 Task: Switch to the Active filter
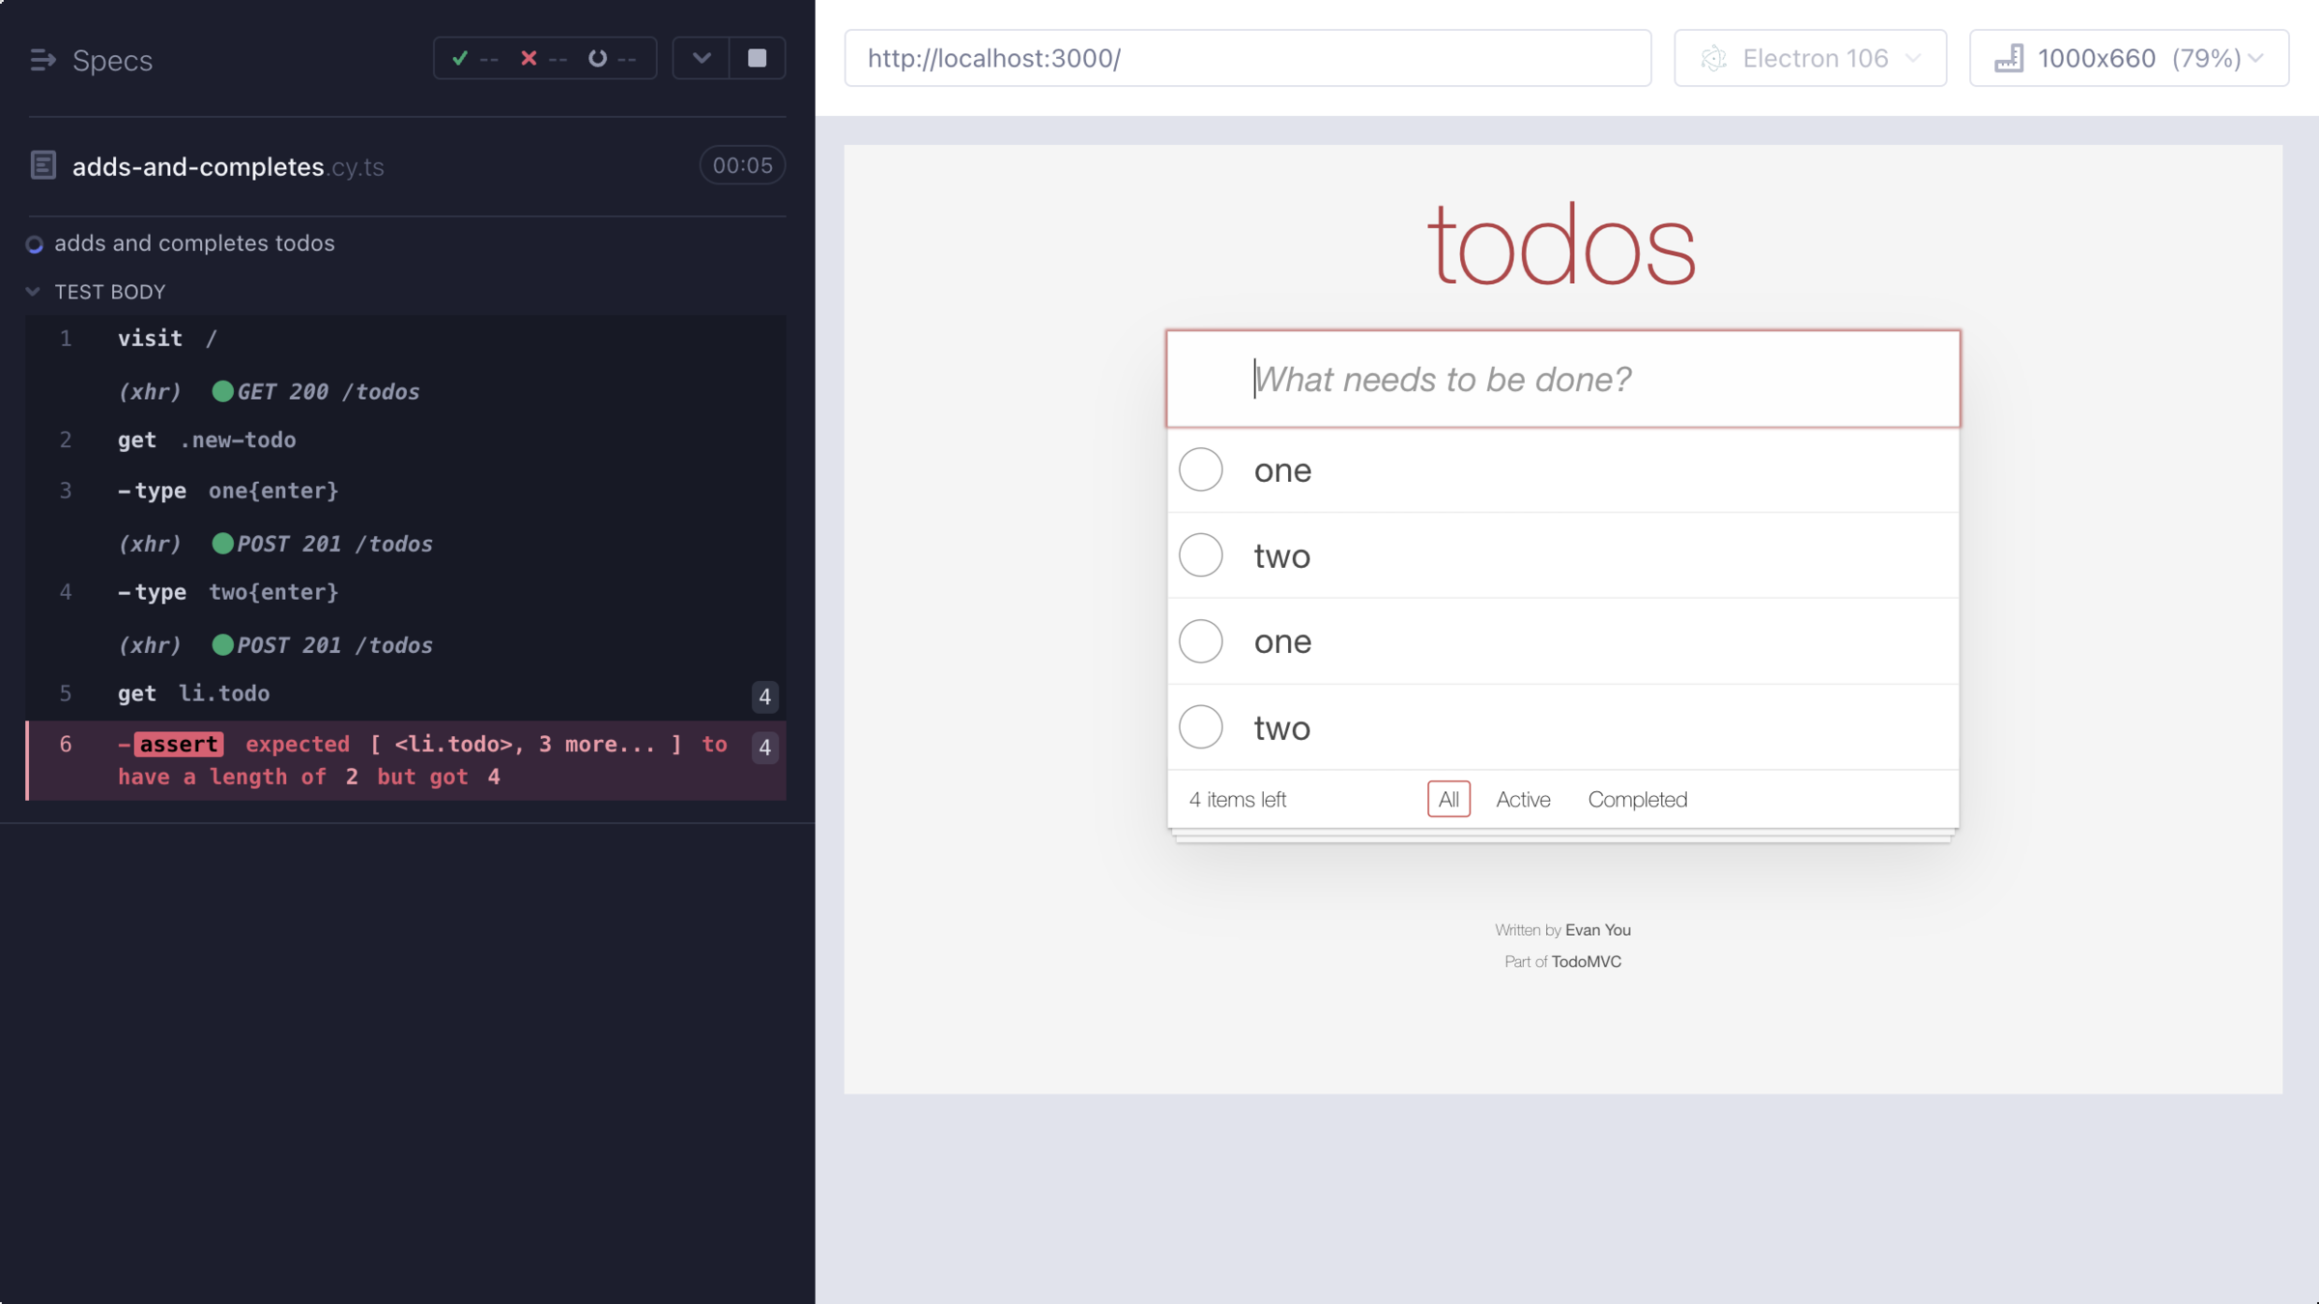pos(1523,800)
